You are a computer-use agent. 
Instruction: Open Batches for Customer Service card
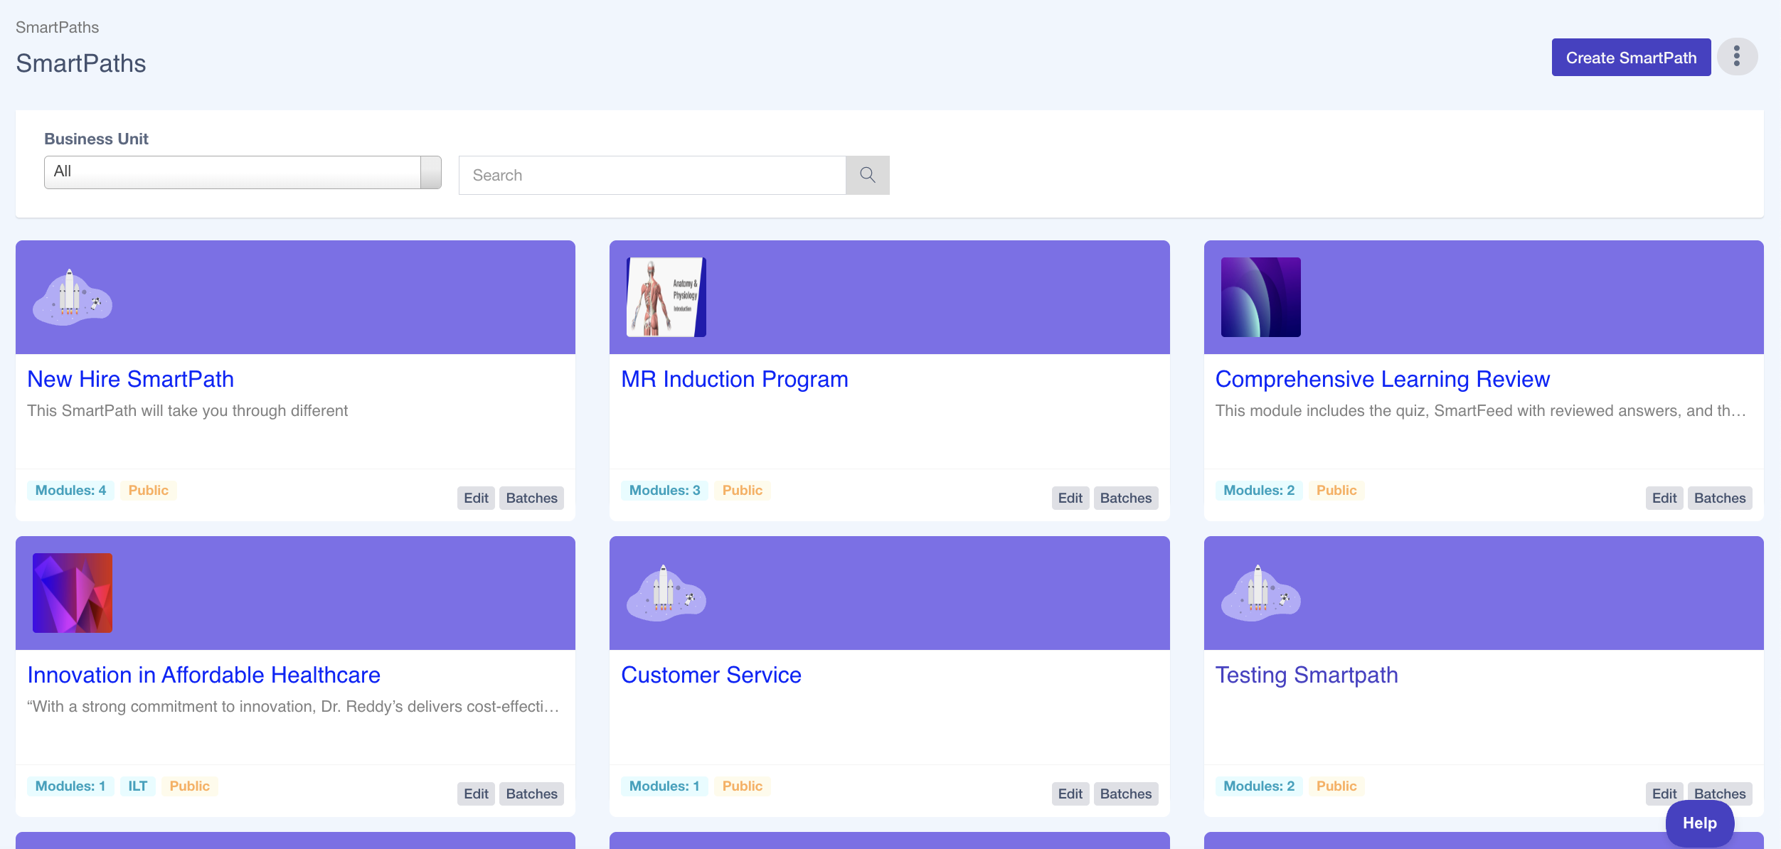tap(1125, 794)
